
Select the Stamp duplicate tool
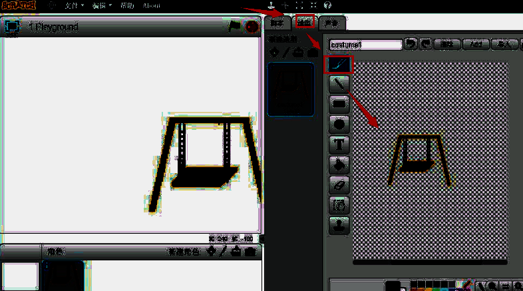339,223
